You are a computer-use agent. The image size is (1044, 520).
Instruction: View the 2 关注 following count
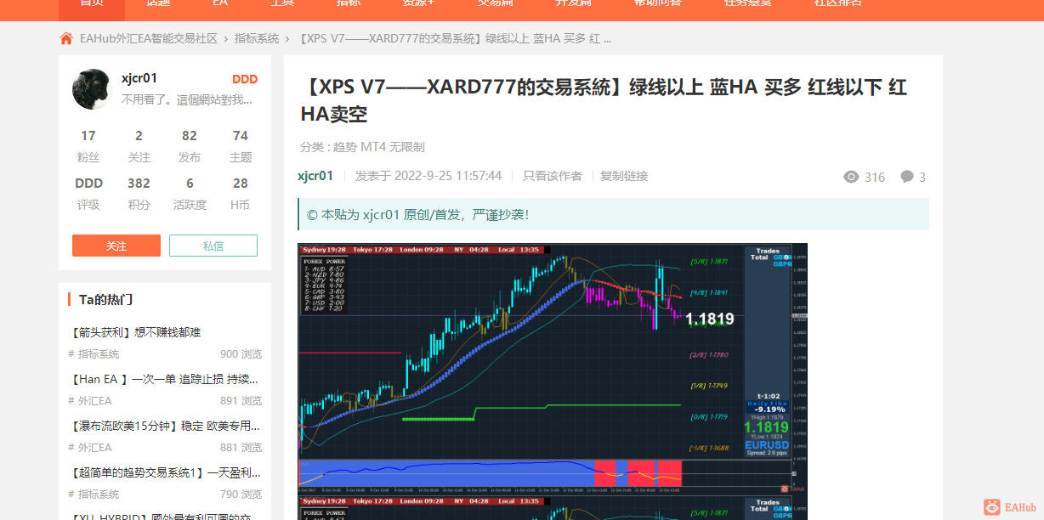(x=139, y=146)
